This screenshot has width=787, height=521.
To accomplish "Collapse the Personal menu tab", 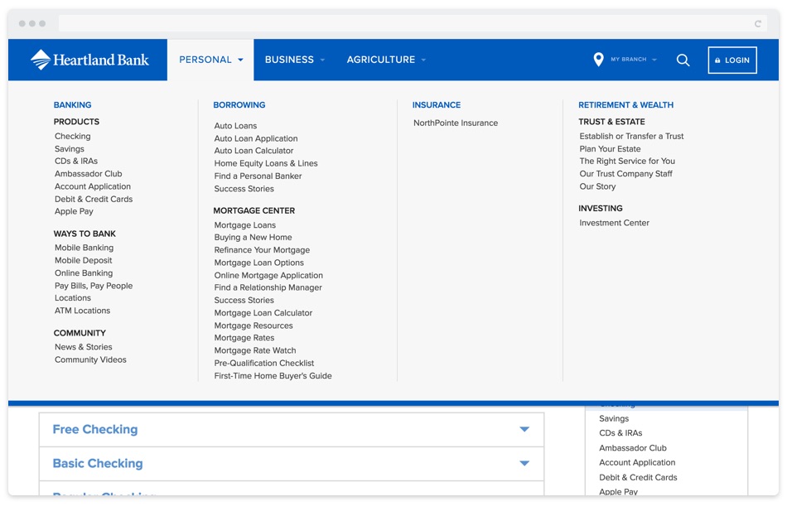I will click(x=210, y=60).
